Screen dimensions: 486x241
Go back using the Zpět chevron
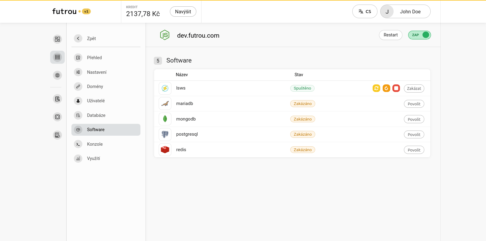tap(78, 39)
